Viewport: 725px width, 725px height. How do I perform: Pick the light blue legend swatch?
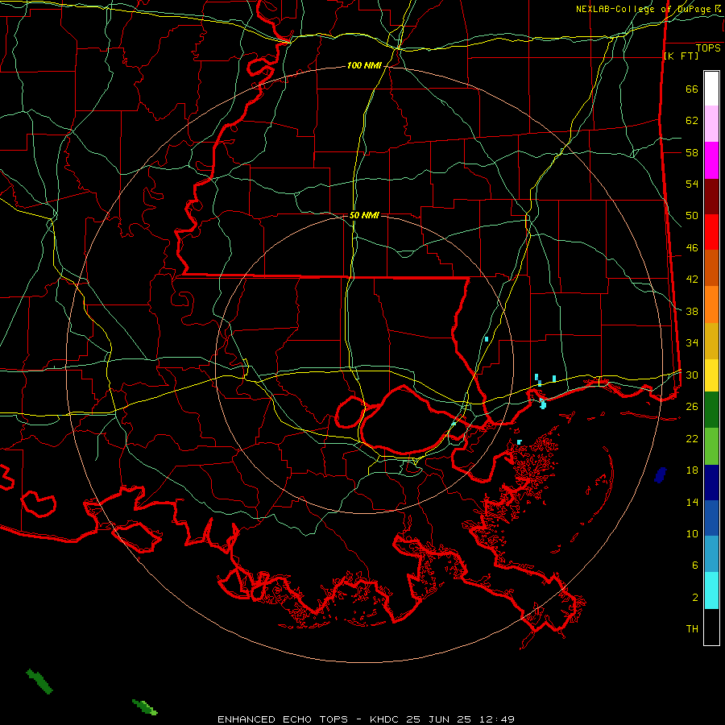point(711,554)
